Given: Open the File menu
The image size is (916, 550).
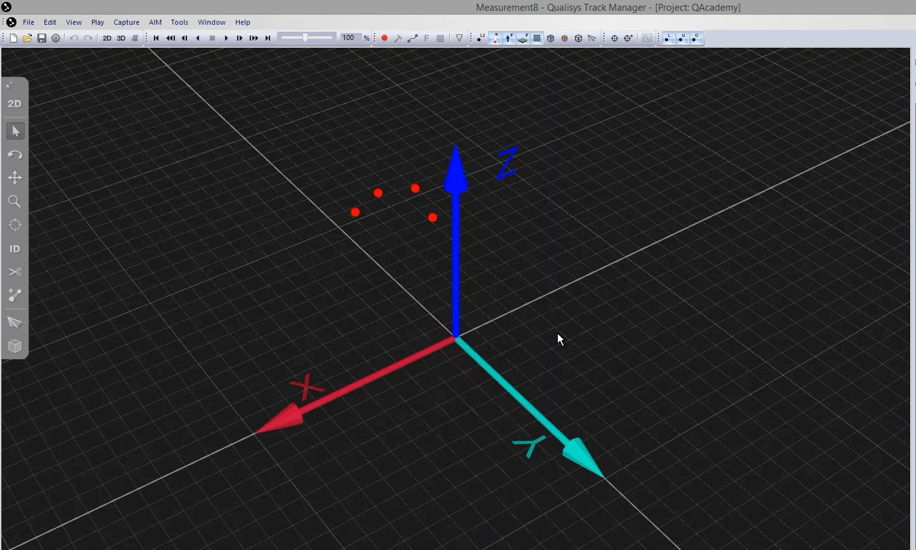Looking at the screenshot, I should [x=29, y=22].
